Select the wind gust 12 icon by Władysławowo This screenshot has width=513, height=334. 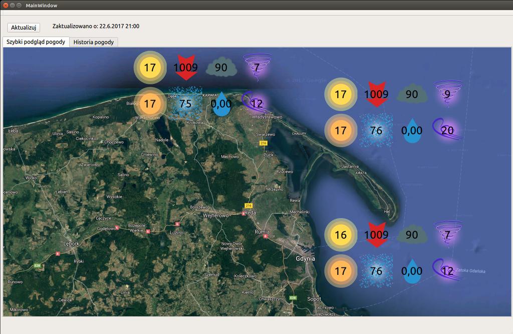point(256,103)
